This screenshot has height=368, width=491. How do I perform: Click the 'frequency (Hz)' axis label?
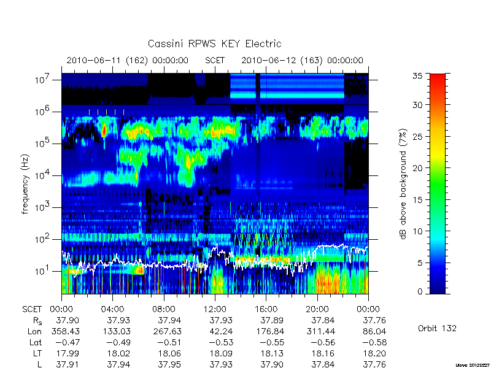point(25,184)
